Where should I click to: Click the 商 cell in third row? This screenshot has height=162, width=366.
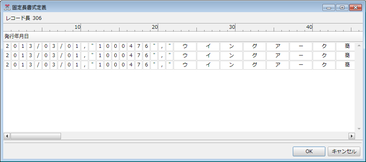(x=347, y=65)
